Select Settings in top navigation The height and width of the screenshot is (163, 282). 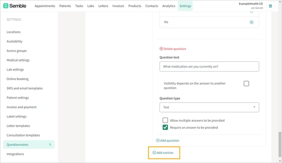(185, 6)
